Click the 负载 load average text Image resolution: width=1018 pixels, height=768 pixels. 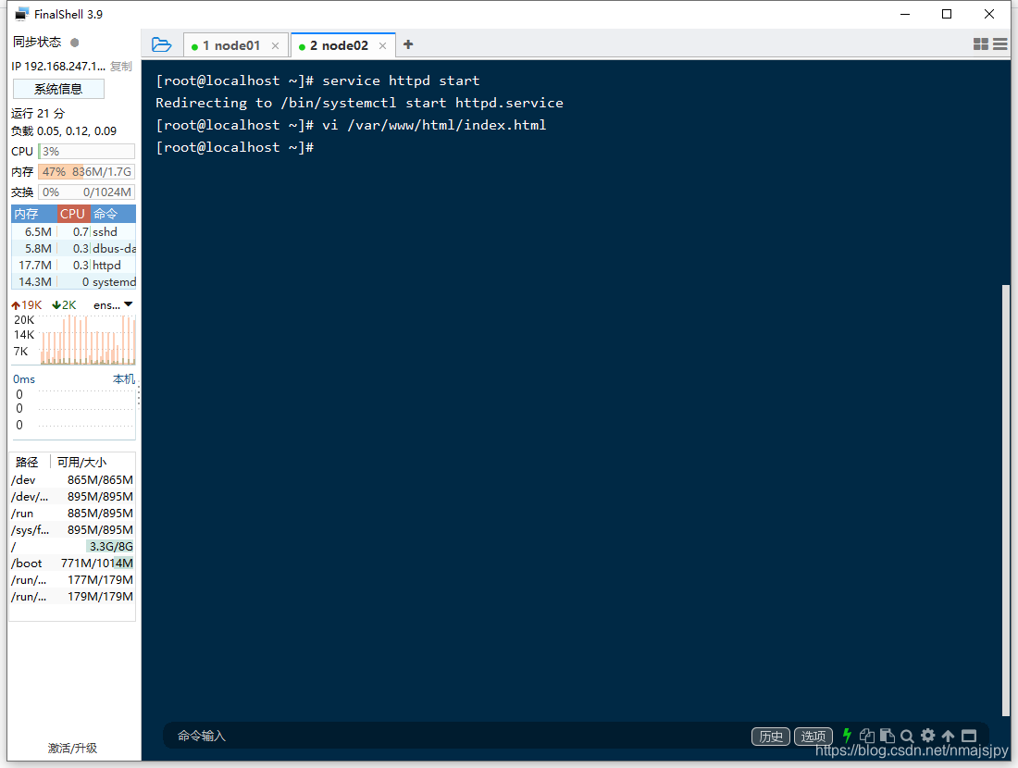pos(64,131)
